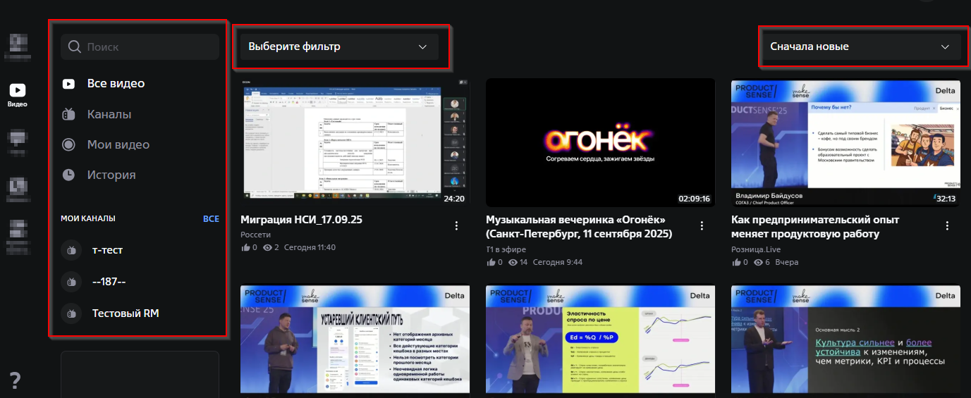Click the Поиск search field

[x=148, y=47]
